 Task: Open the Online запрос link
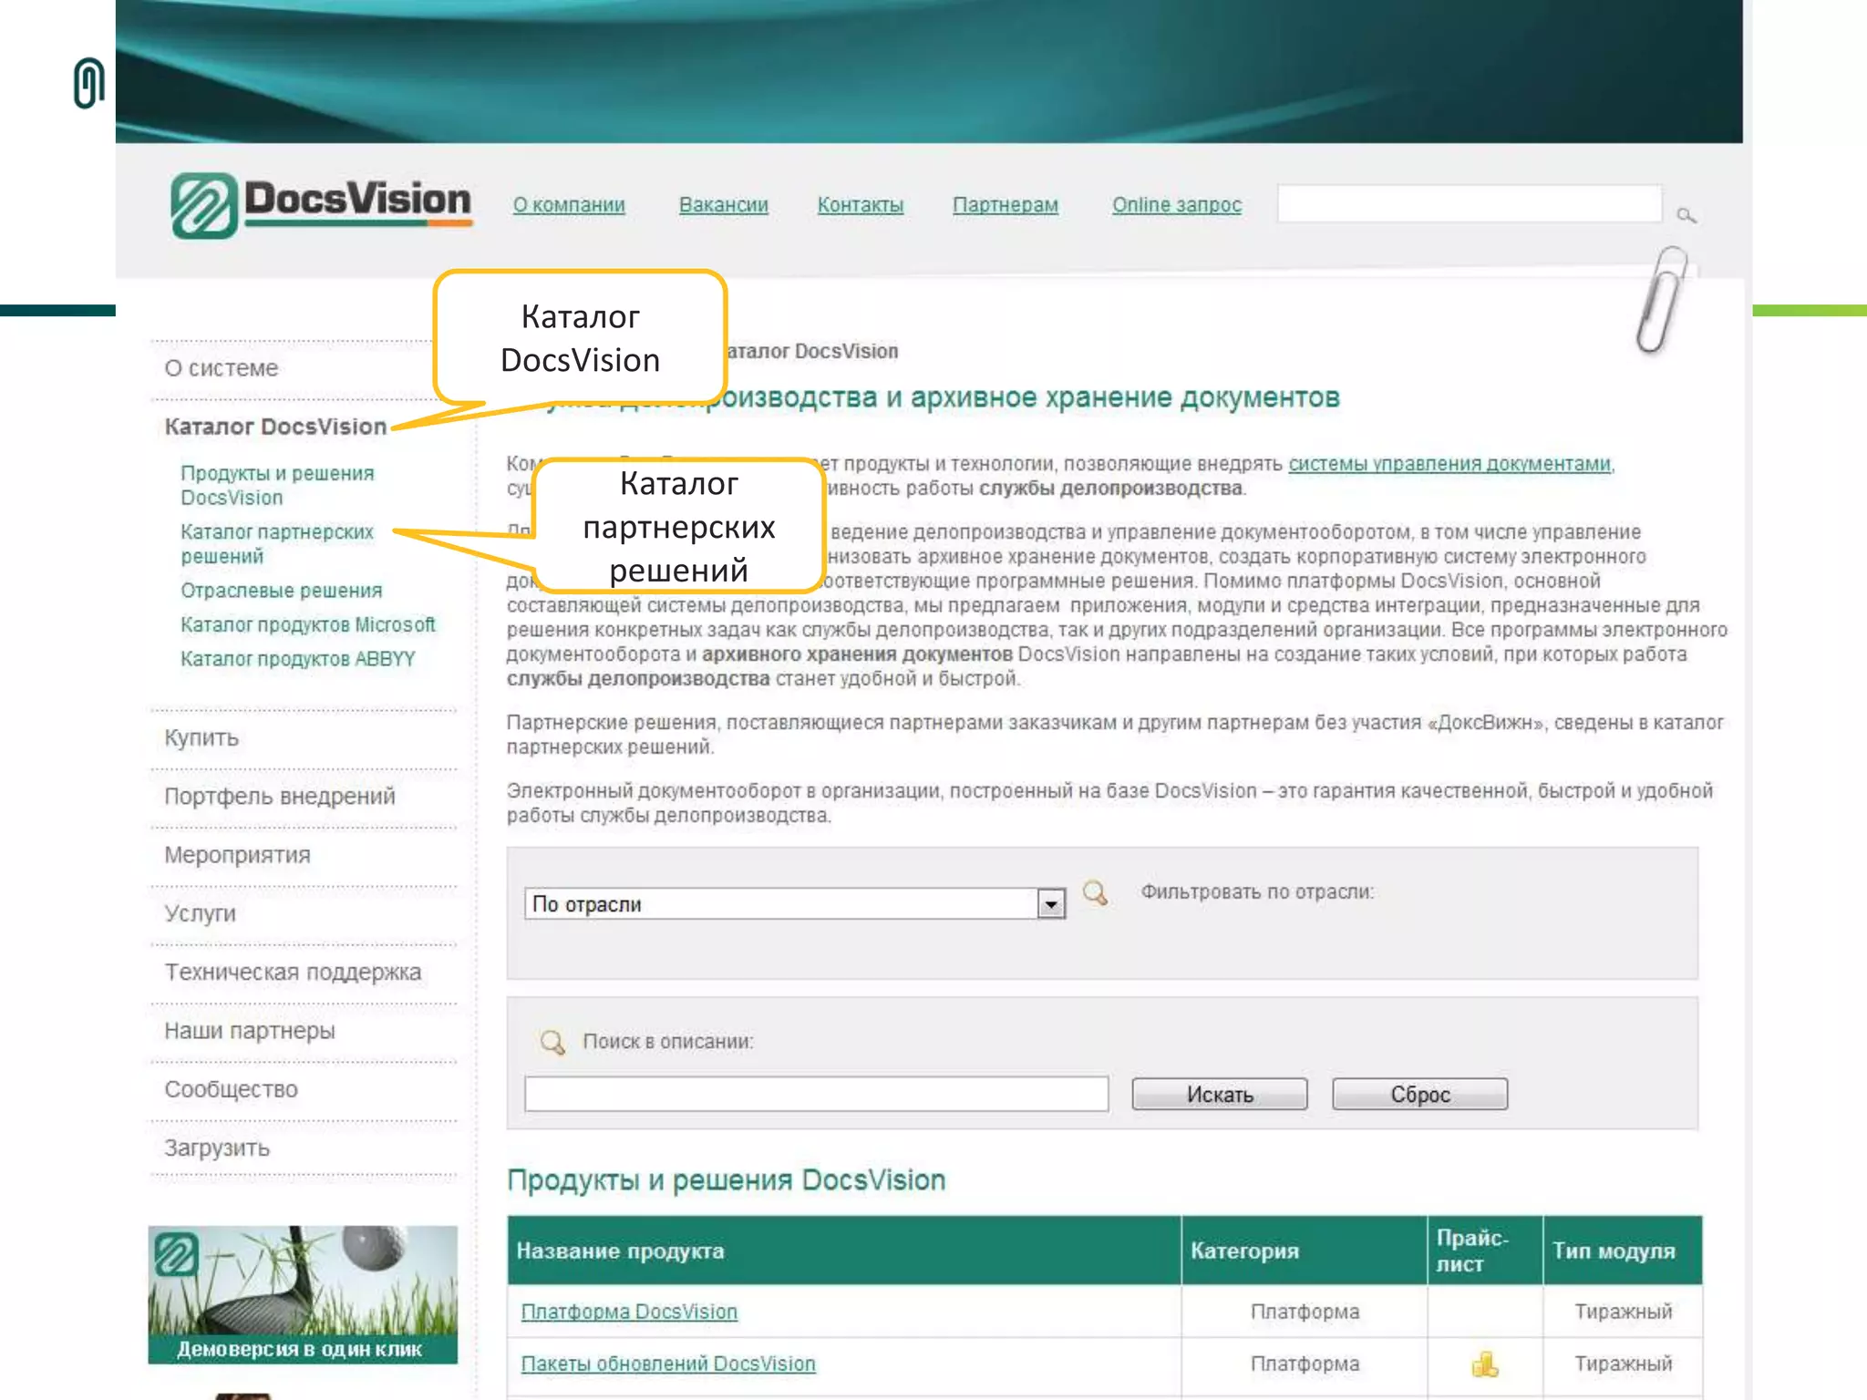[1177, 205]
